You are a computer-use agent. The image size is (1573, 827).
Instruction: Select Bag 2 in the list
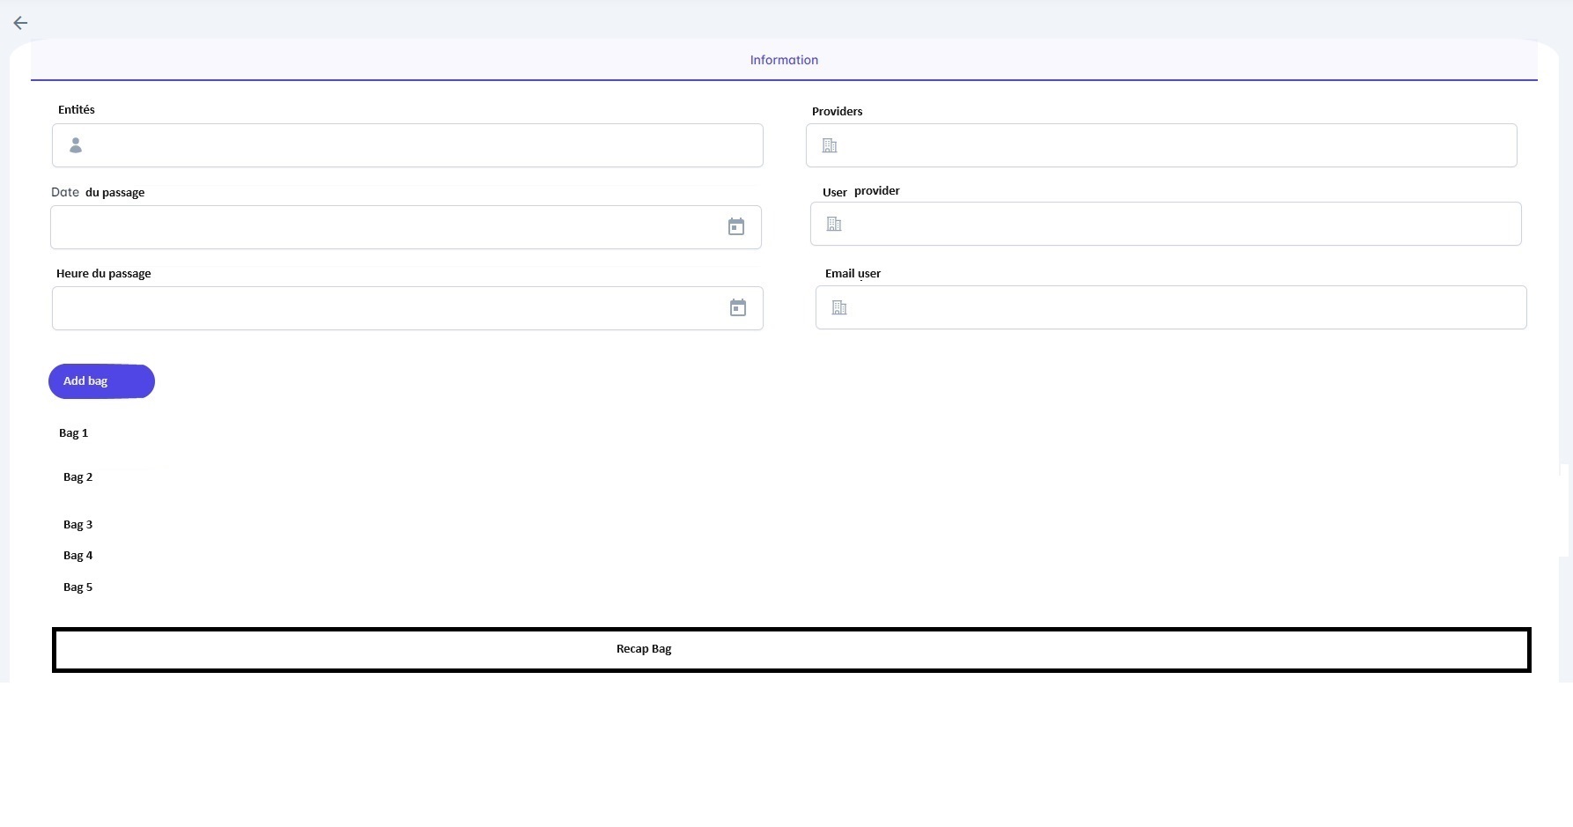(x=78, y=476)
